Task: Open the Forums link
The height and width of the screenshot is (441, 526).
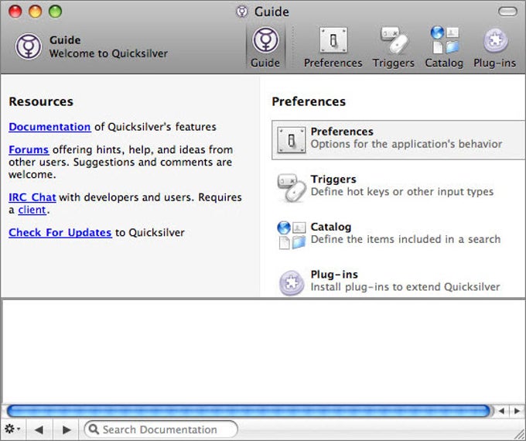Action: [x=29, y=149]
